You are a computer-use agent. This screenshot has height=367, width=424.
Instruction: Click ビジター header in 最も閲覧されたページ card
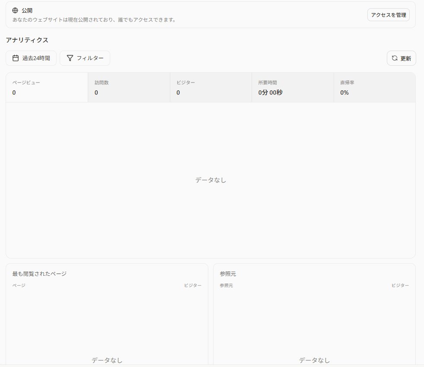tap(193, 285)
